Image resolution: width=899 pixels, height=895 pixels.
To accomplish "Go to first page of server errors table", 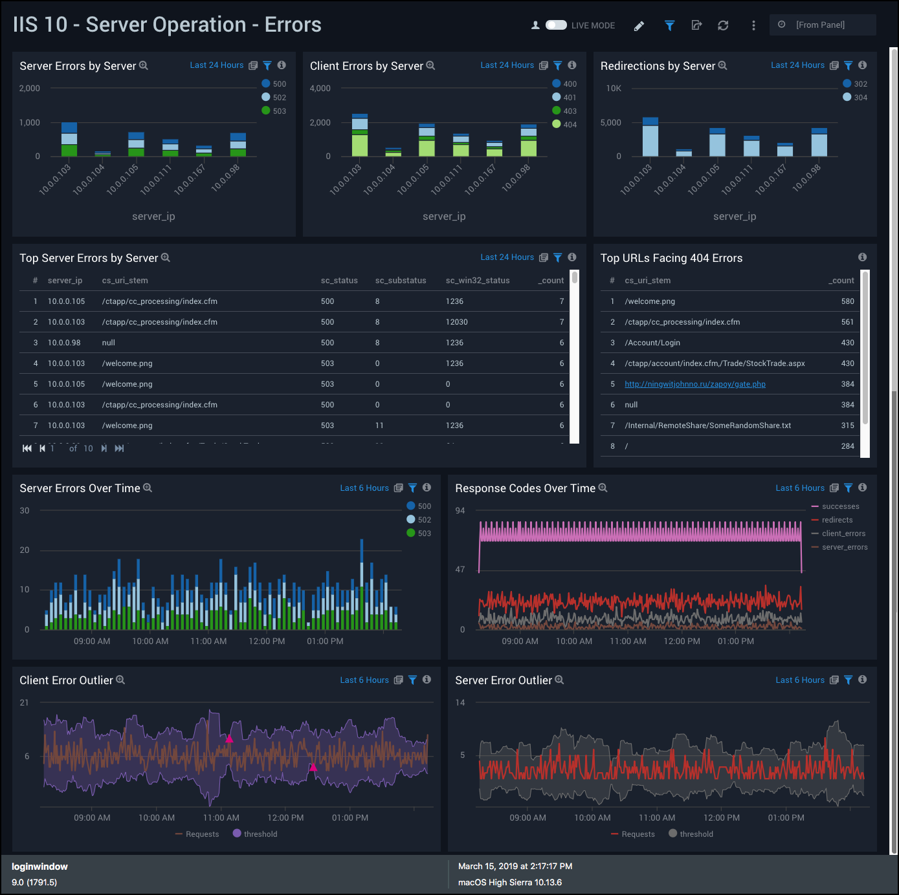I will coord(27,448).
